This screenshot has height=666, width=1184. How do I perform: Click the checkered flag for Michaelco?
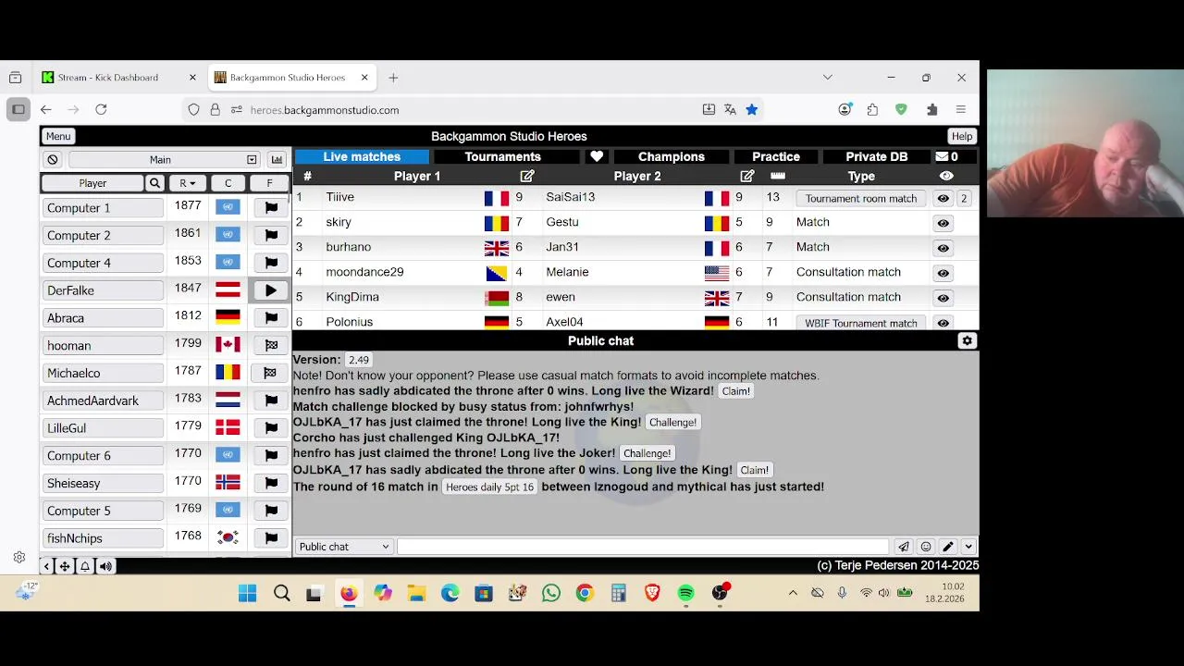[270, 373]
